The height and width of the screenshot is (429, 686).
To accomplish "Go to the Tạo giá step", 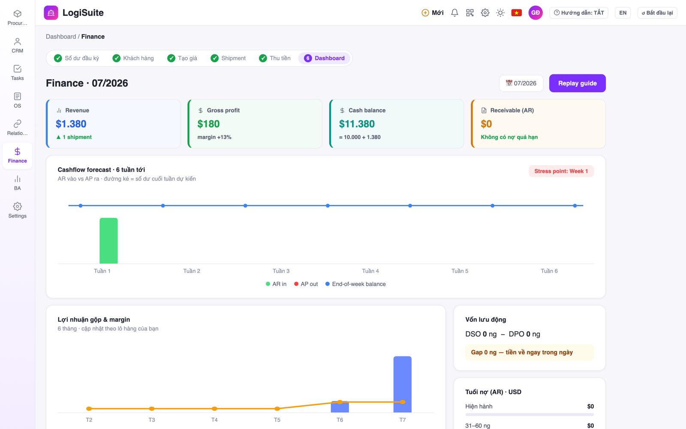I will (183, 58).
